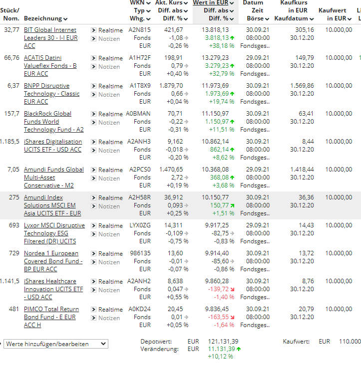
Task: Sort by Kaufwert in EUR header
Action: (x=336, y=14)
